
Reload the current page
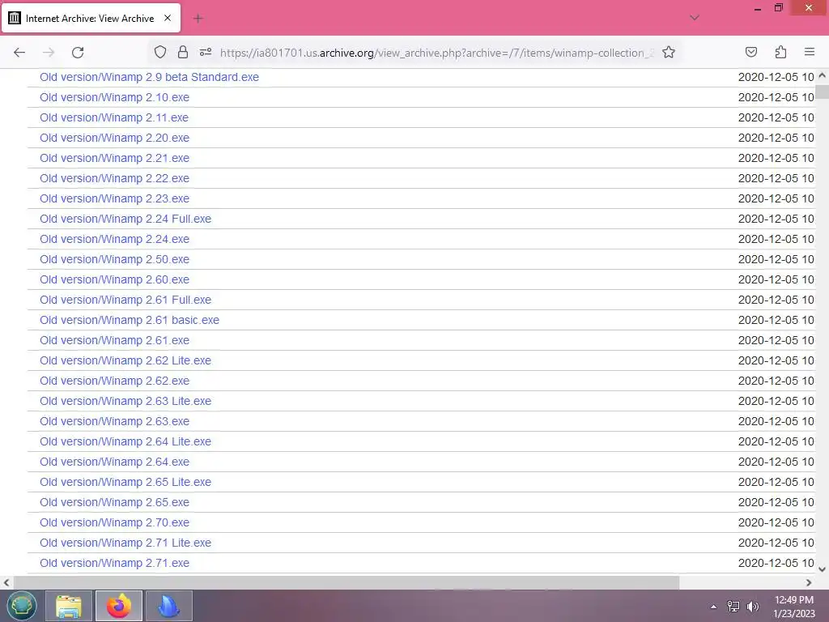[x=78, y=53]
